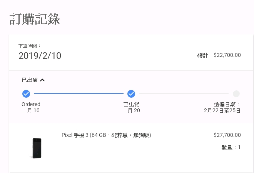
Task: Click the 數量:1 quantity label
Action: pos(231,147)
